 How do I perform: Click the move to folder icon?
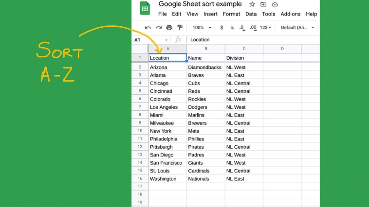263,4
